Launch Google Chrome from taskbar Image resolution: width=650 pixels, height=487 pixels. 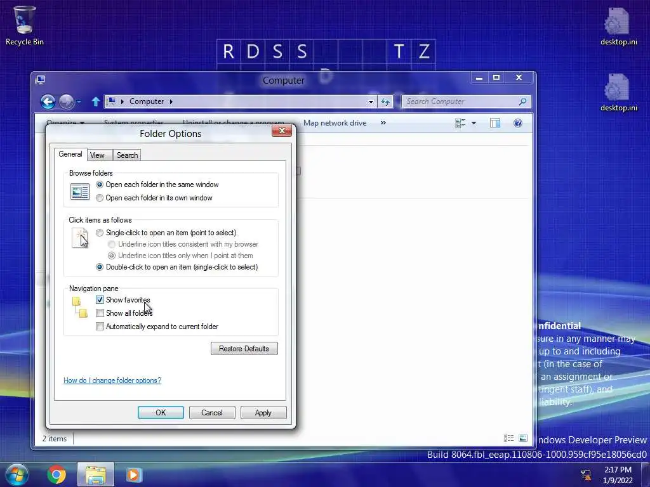56,474
